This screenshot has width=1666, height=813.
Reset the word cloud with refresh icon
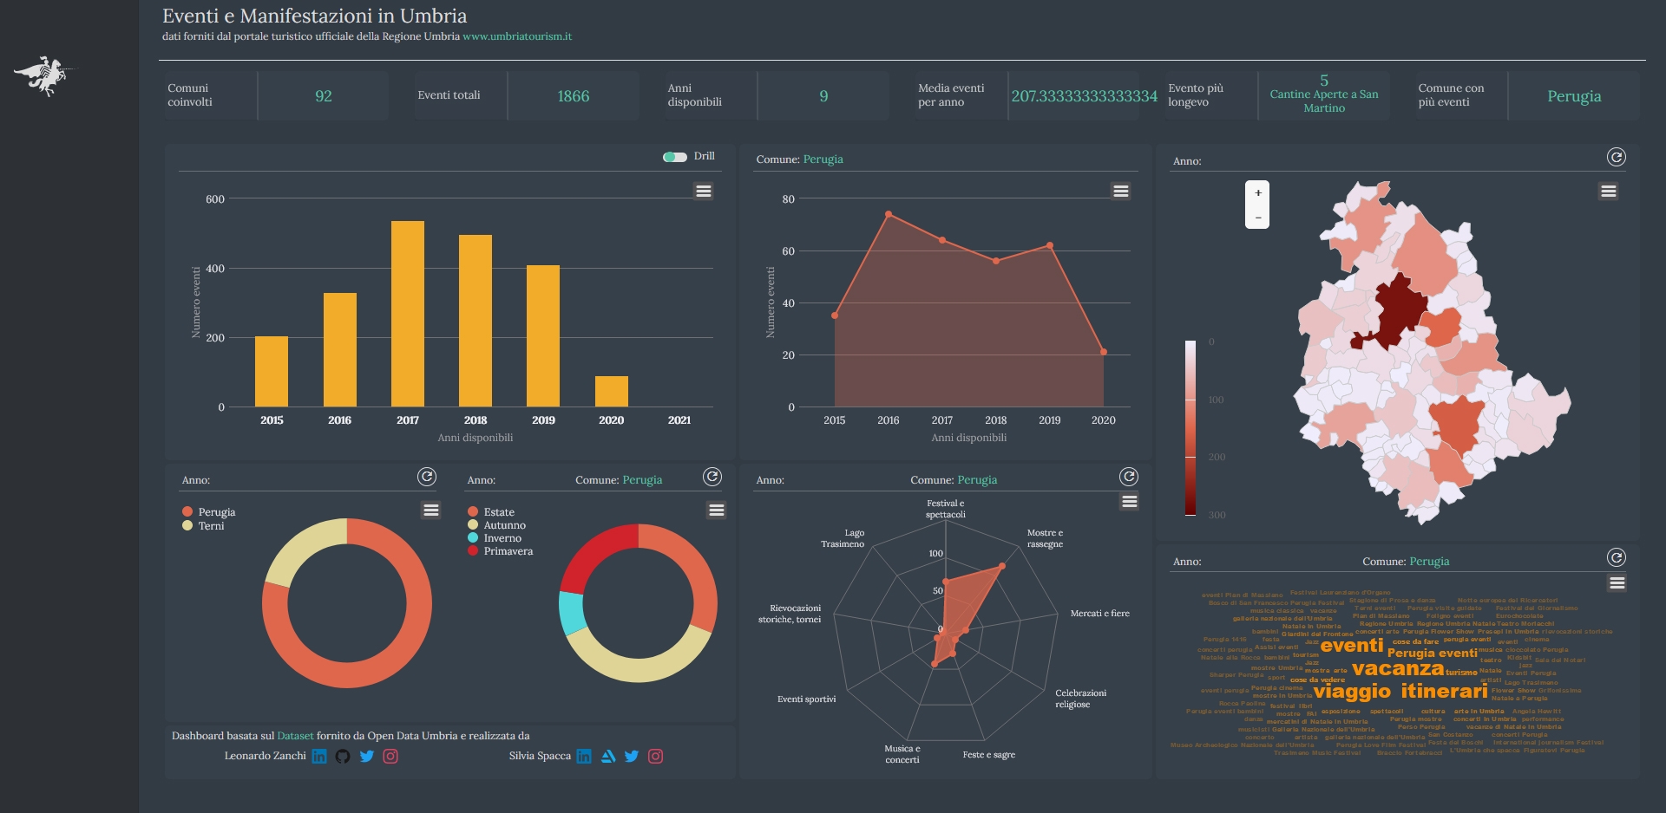click(x=1616, y=557)
